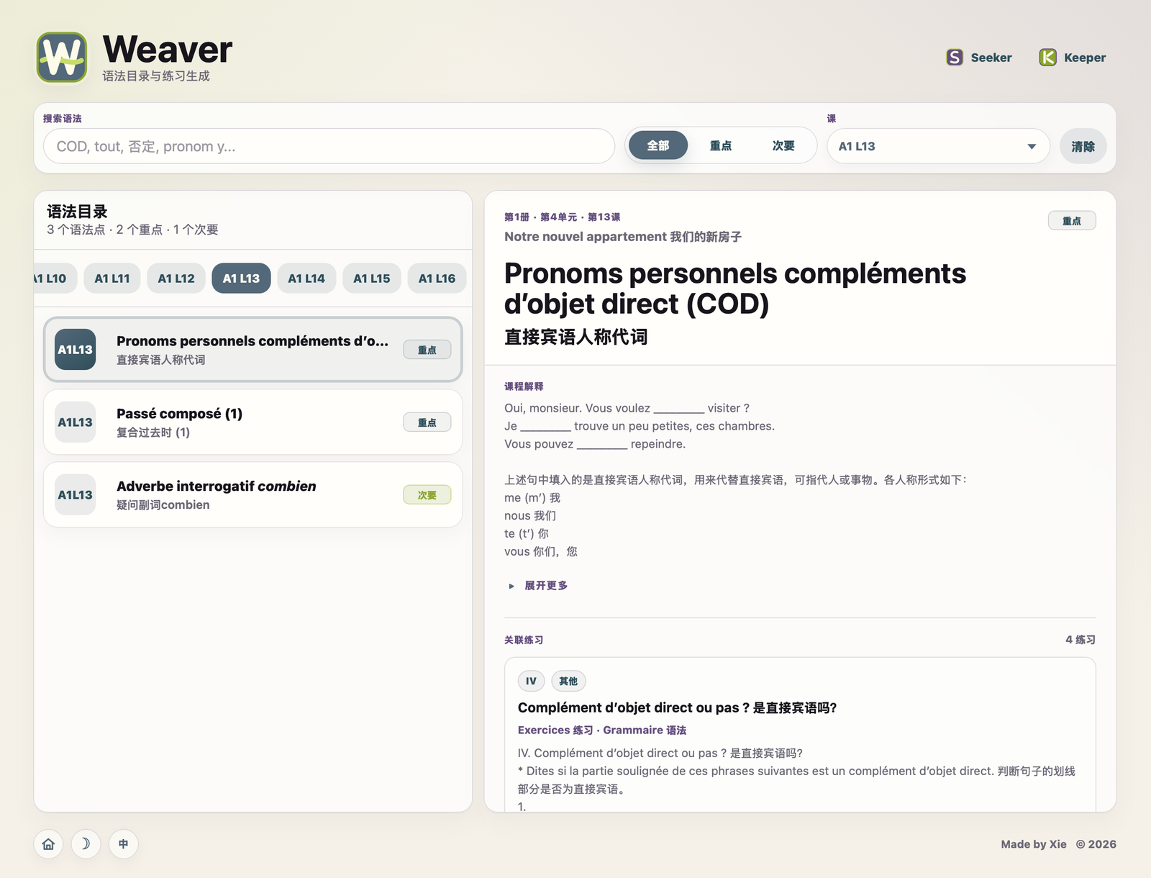Image resolution: width=1151 pixels, height=878 pixels.
Task: Click 'Exercices 练习 · Grammaire 语法' text
Action: (601, 730)
